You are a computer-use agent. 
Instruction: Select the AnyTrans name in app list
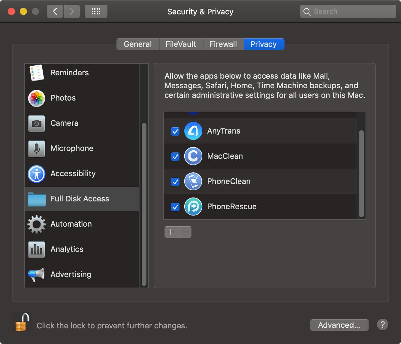[x=224, y=131]
